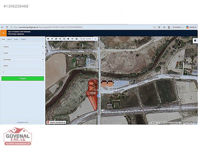Open site info icon in address bar
198x149 pixels.
click(11, 27)
